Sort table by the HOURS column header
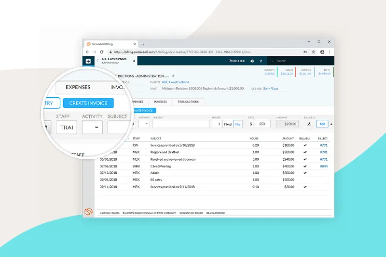The width and height of the screenshot is (386, 257). click(254, 139)
